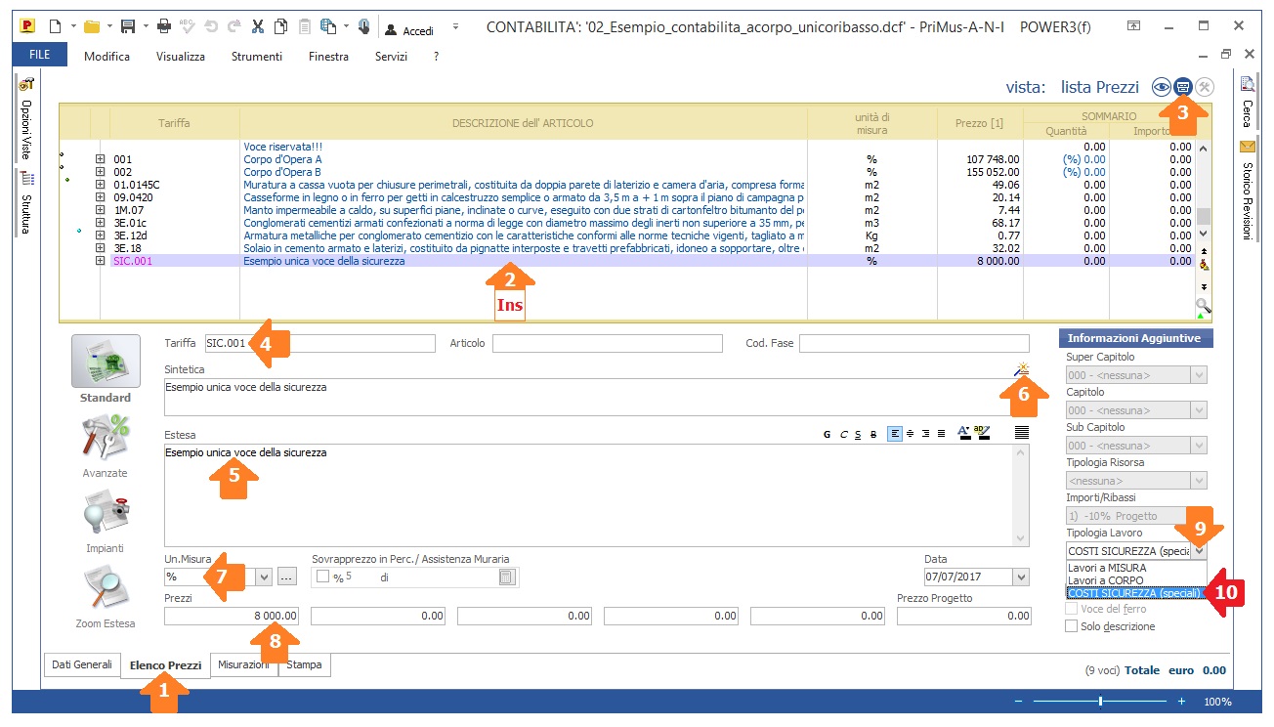
Task: Expand row 002 Corpo d'Opera B
Action: click(x=100, y=172)
